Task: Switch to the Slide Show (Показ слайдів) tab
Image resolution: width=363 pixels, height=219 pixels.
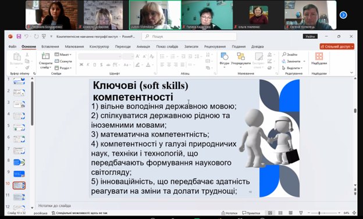Action: 167,46
